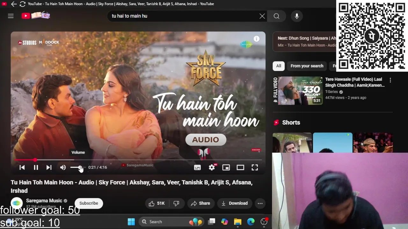Replay previous video with skip-back button
The height and width of the screenshot is (229, 408).
click(22, 167)
